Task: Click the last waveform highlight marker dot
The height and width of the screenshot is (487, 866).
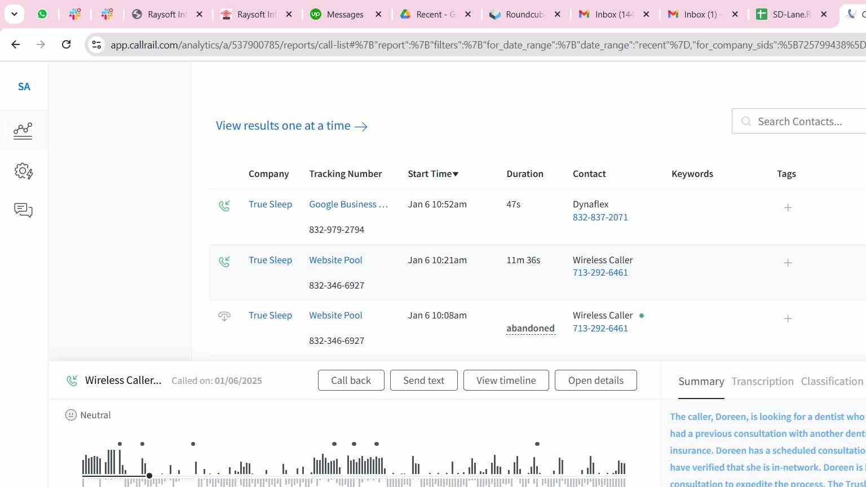Action: 537,444
